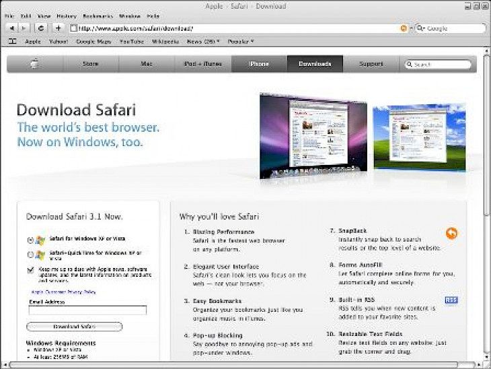Switch to the iPhone tab
Image resolution: width=491 pixels, height=369 pixels.
(259, 64)
